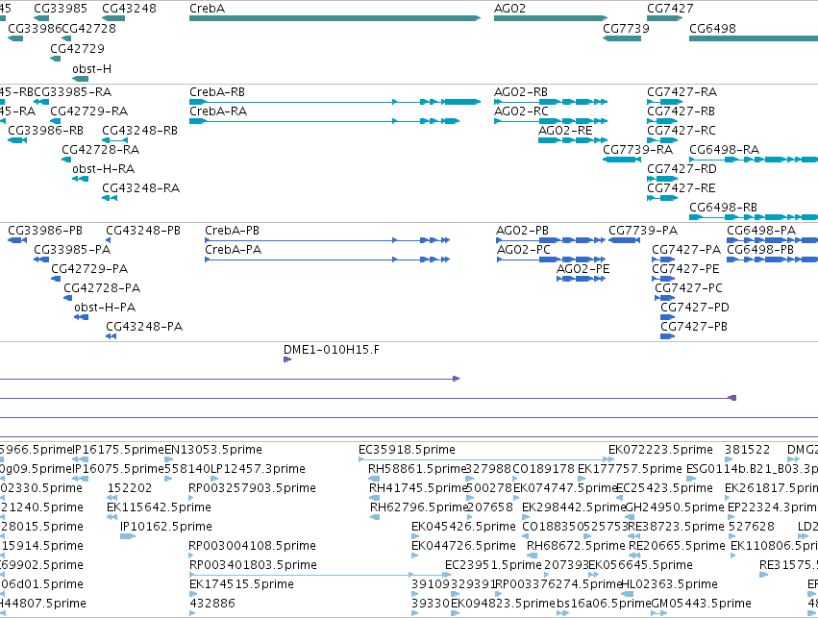Open the CG7427-RA transcript
Image resolution: width=818 pixels, height=618 pixels.
point(664,102)
